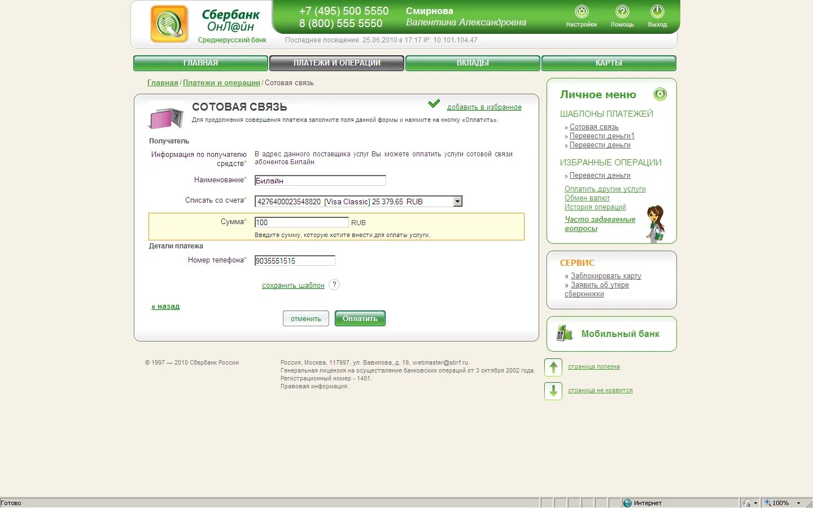
Task: Click the « назад link
Action: 165,306
